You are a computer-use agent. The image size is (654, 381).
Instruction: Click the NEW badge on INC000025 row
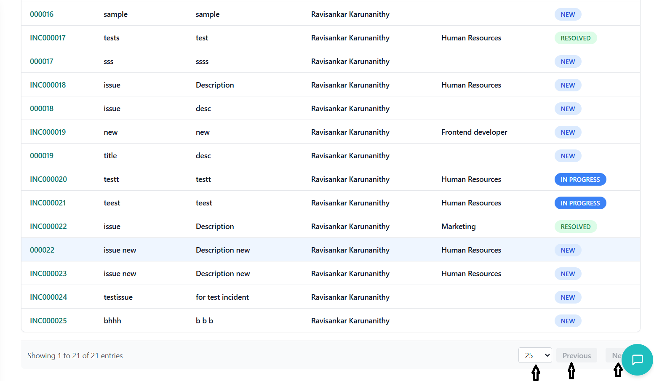567,321
